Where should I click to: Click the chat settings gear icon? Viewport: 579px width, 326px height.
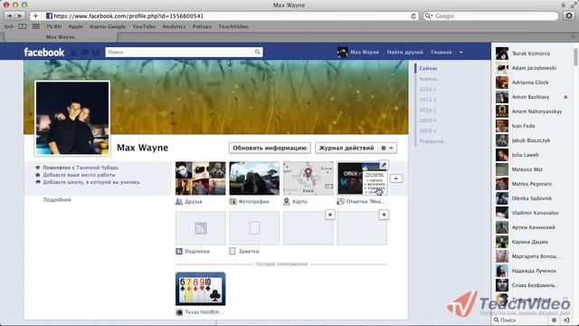point(554,320)
